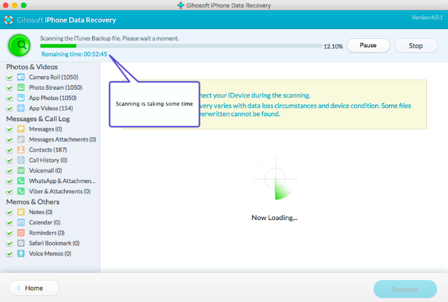Select the App Videos (154) label
Screen dimensions: 448x302
coord(51,108)
